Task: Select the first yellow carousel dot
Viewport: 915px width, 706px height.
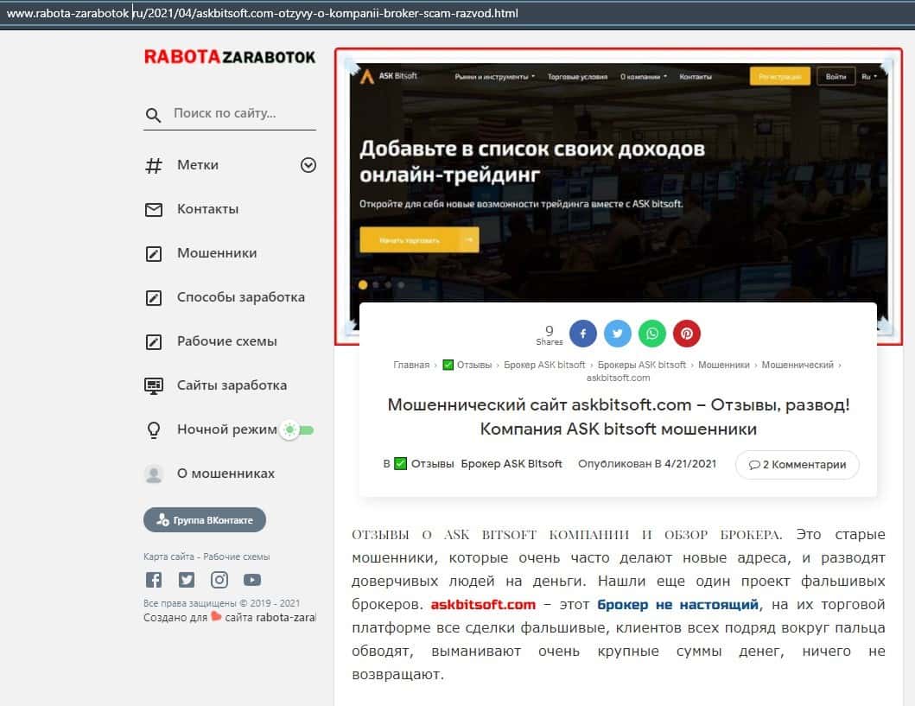Action: coord(363,285)
